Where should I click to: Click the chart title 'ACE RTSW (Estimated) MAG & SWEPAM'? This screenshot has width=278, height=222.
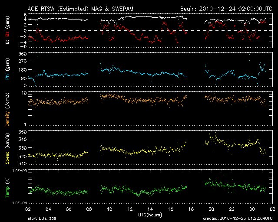(x=80, y=9)
